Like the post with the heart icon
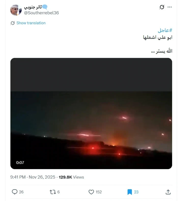This screenshot has width=182, height=201. pyautogui.click(x=91, y=192)
